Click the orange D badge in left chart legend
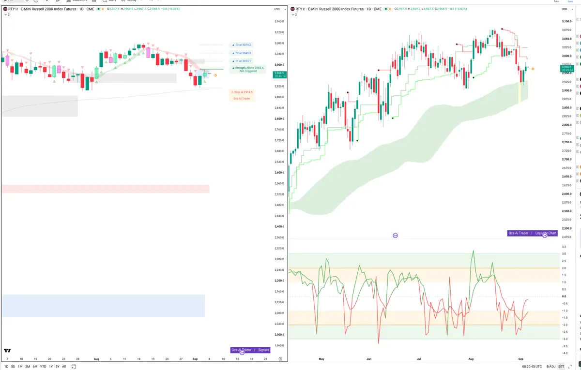Image resolution: width=581 pixels, height=370 pixels. coord(103,9)
